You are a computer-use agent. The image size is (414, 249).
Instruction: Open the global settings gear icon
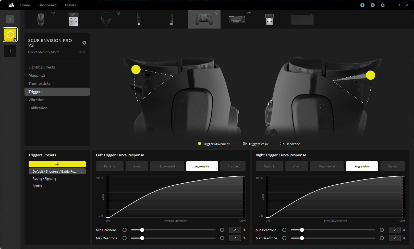[x=383, y=5]
